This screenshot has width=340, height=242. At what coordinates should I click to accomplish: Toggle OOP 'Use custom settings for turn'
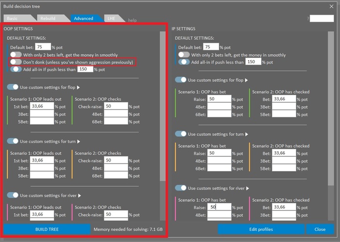13,141
